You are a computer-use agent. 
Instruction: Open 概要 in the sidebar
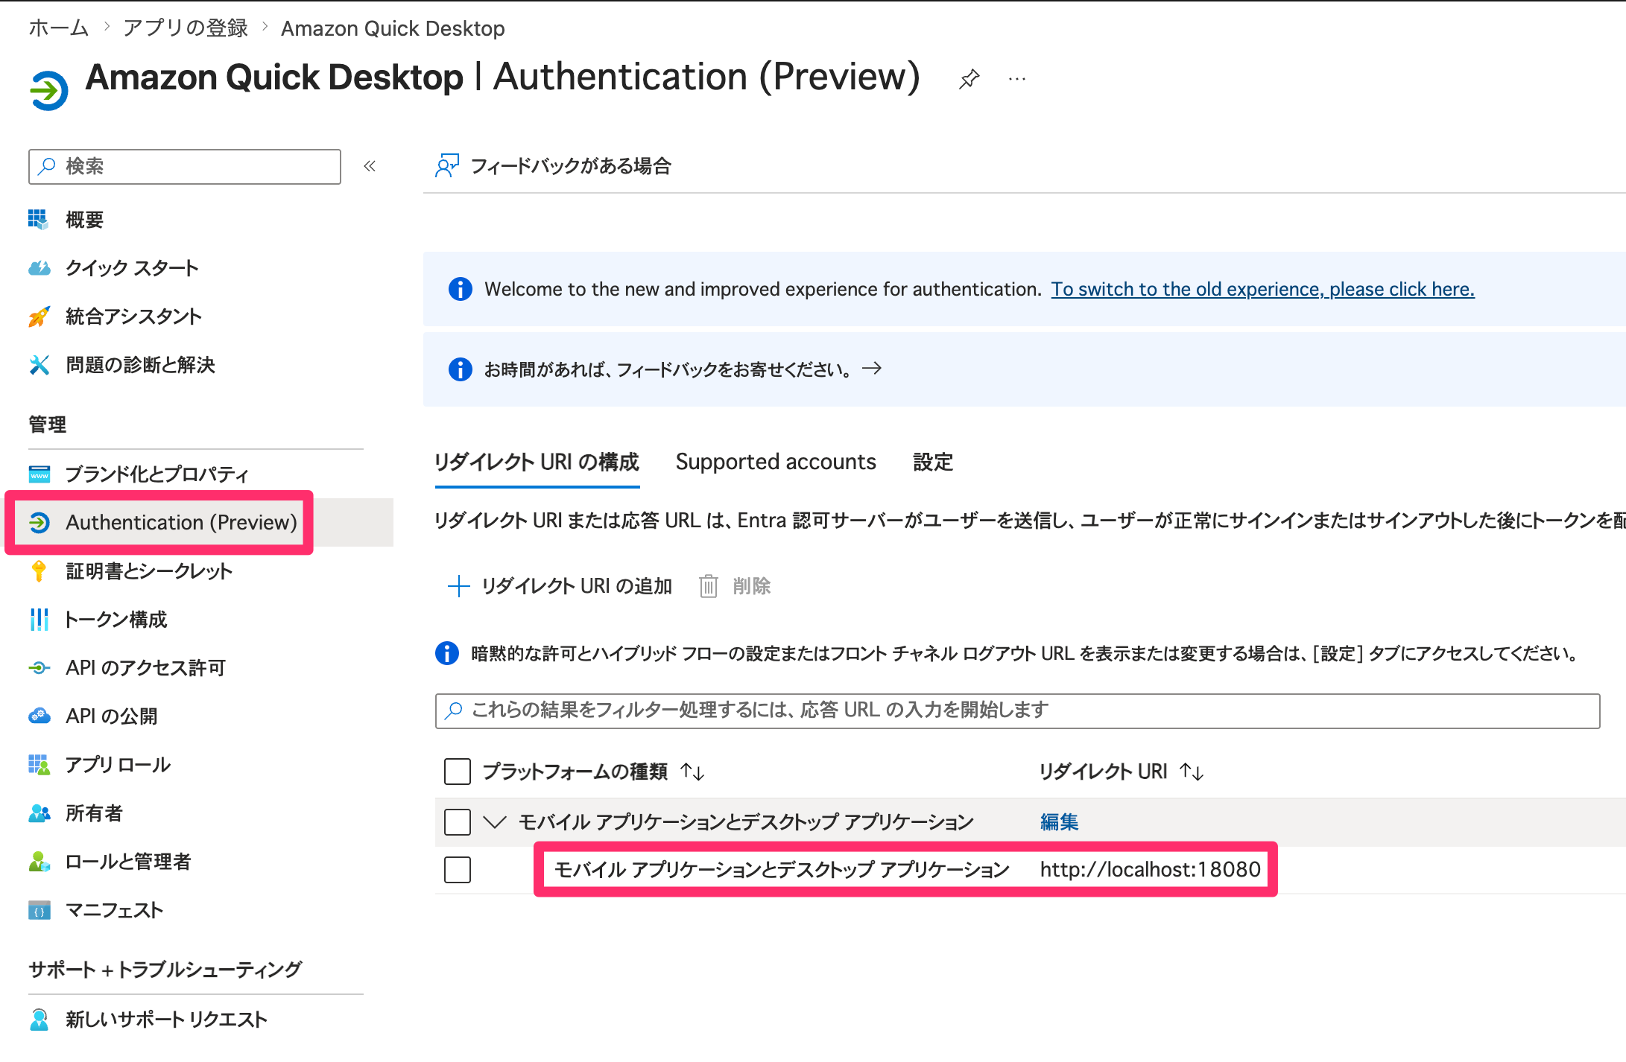tap(84, 220)
